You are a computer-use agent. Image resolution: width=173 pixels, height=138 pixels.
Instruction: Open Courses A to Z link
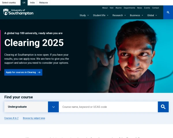tap(11, 118)
